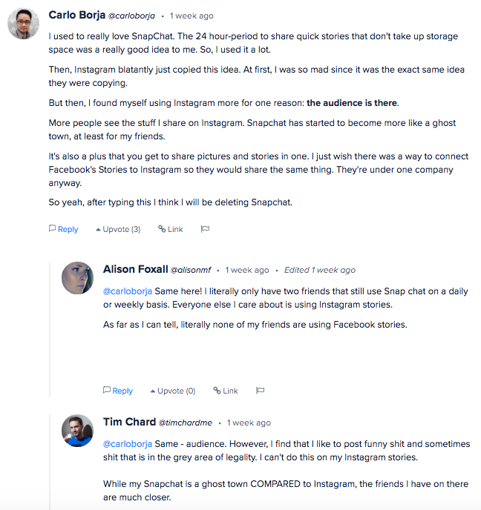Click @carloborja mention in Alison's reply
Viewport: 481px width, 510px height.
click(x=128, y=291)
